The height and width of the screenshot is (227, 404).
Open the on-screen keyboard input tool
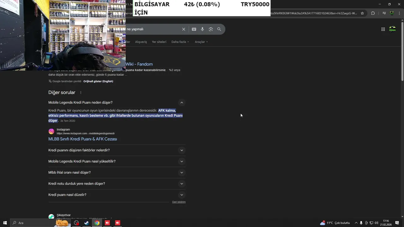tap(194, 29)
